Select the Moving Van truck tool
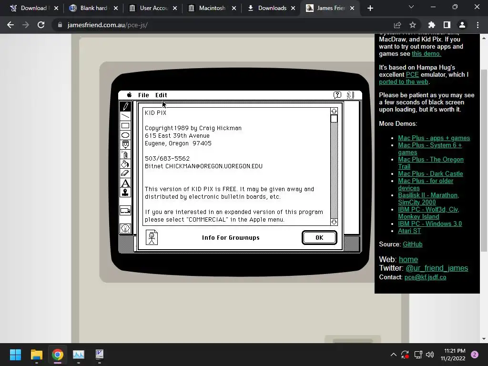488x366 pixels. coord(125,211)
